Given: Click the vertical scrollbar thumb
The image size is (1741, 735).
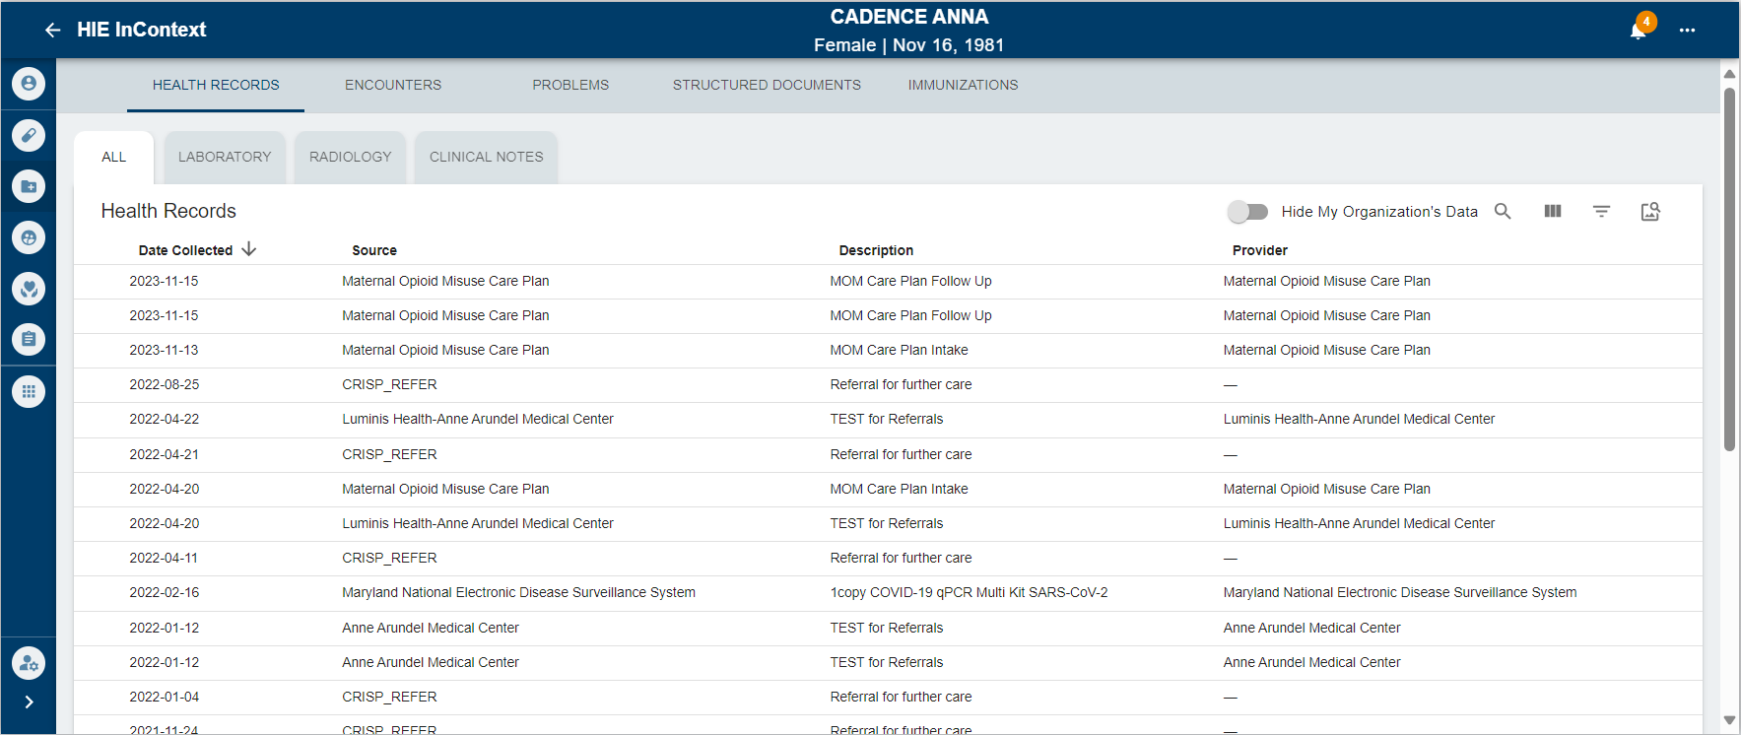Looking at the screenshot, I should (x=1729, y=266).
